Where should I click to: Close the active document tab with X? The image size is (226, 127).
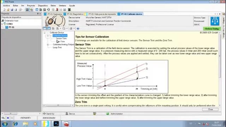click(220, 14)
